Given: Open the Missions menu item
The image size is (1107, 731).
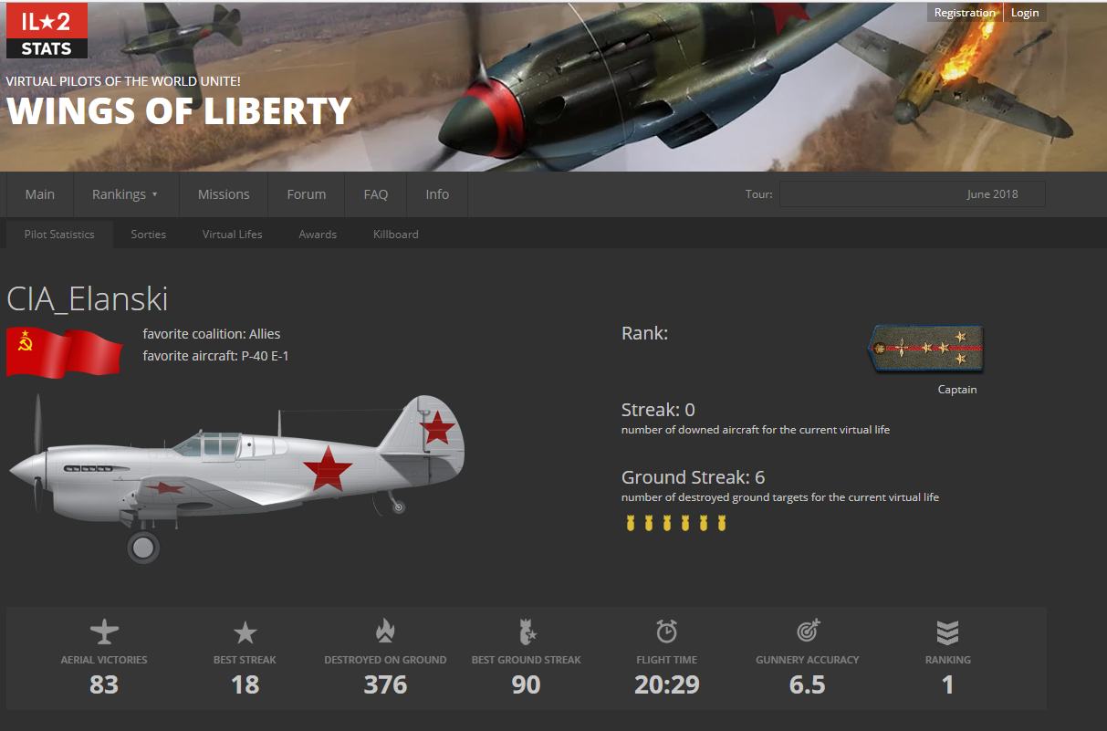Looking at the screenshot, I should coord(224,194).
